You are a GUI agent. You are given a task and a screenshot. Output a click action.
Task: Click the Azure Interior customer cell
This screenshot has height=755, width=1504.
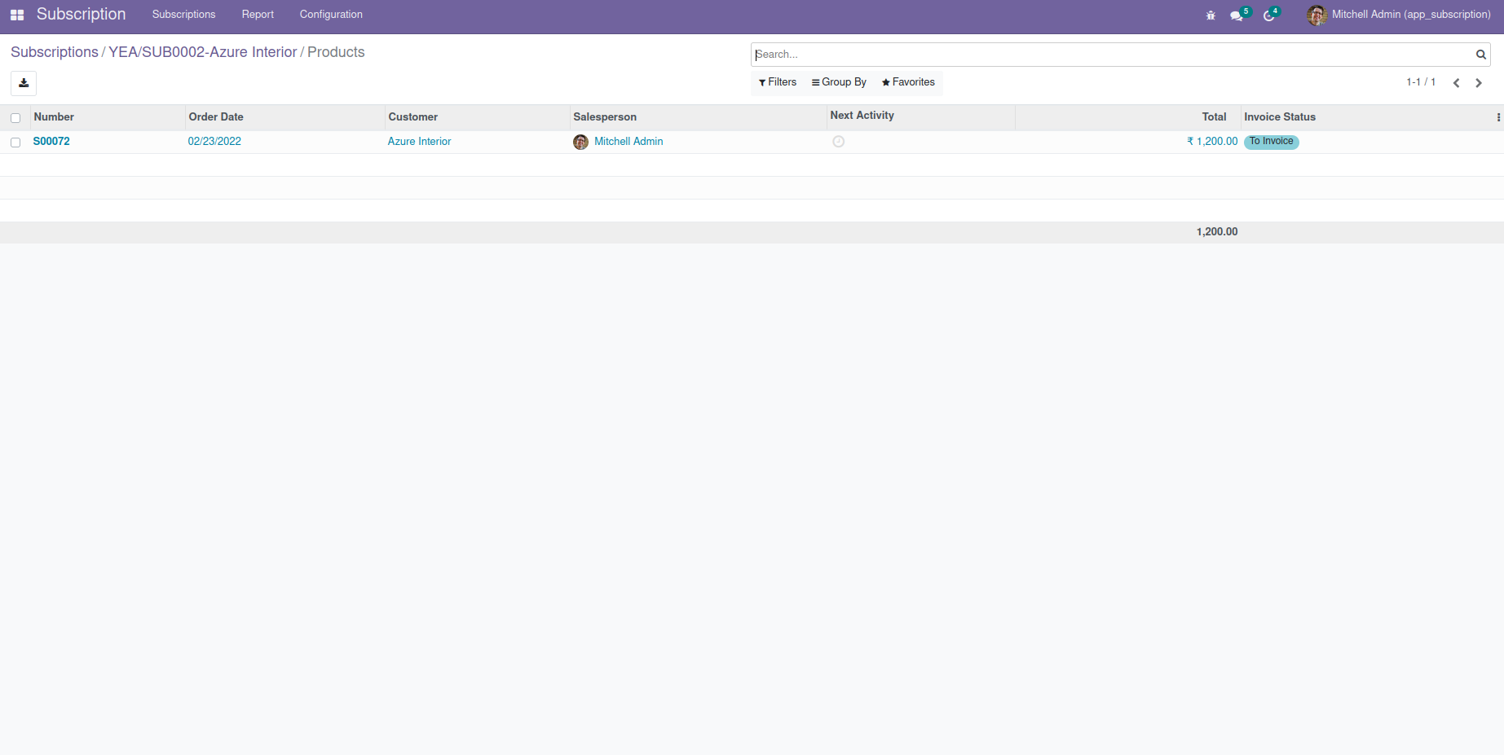click(x=419, y=142)
